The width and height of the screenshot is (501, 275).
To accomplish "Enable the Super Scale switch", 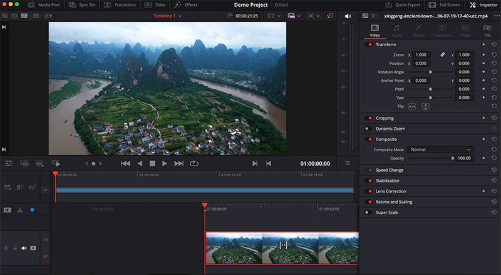I will click(x=368, y=212).
